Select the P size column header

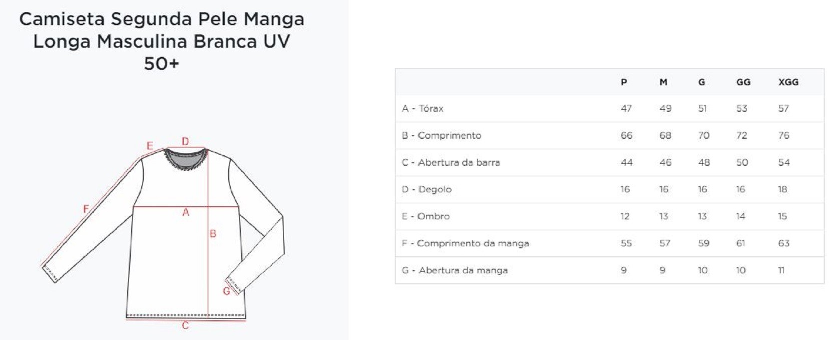point(624,82)
